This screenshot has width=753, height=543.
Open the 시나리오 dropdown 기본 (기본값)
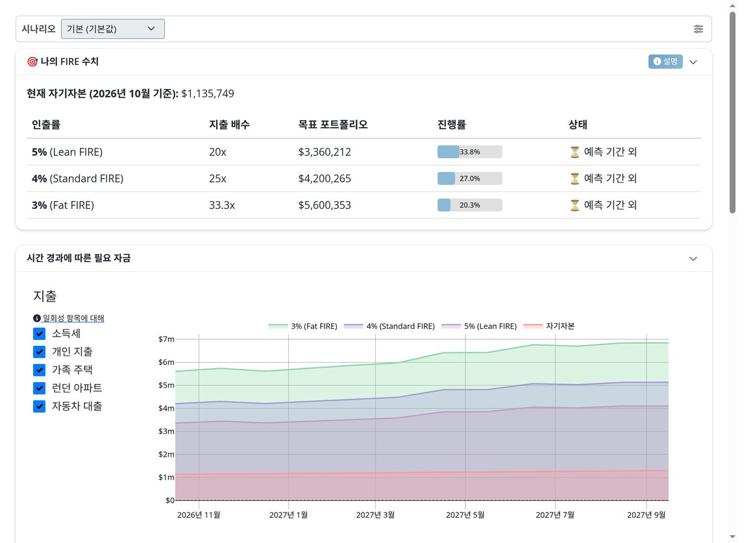click(x=113, y=29)
